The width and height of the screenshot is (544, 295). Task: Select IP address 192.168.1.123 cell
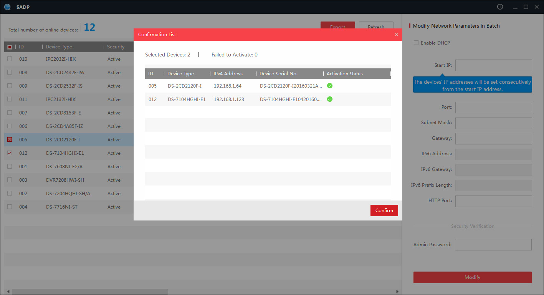point(229,99)
